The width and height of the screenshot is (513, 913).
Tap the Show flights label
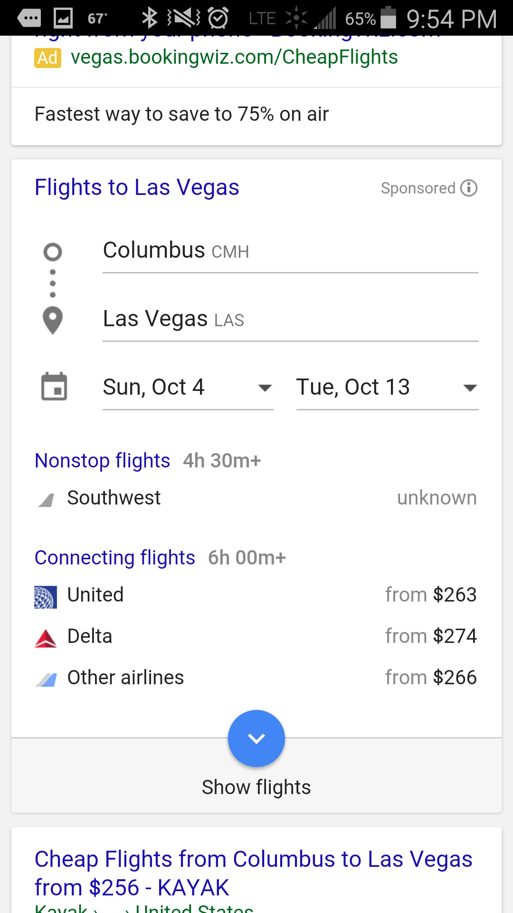256,787
